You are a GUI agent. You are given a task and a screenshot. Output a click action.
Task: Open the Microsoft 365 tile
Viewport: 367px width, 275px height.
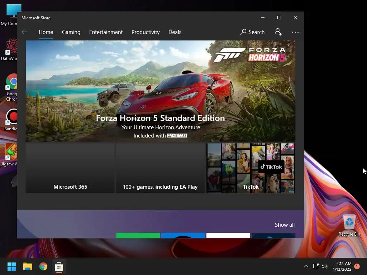click(70, 168)
